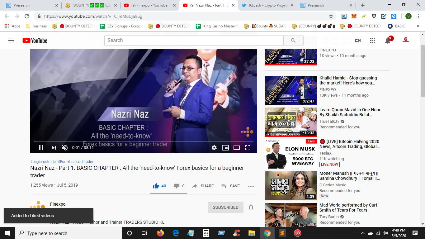Open the Windows Action Center
The image size is (425, 239).
point(415,233)
